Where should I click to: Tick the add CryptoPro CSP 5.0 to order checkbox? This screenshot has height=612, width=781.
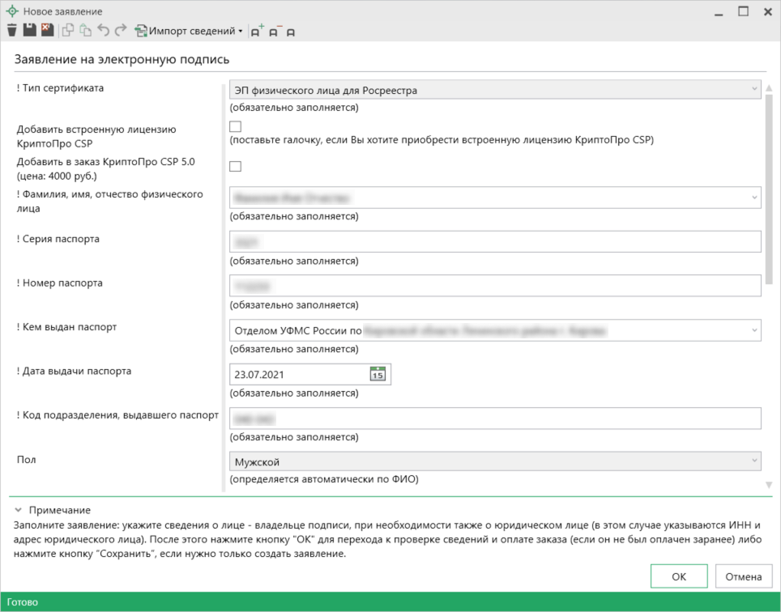236,167
